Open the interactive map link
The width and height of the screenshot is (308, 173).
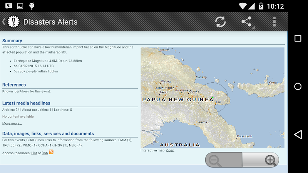pos(170,150)
